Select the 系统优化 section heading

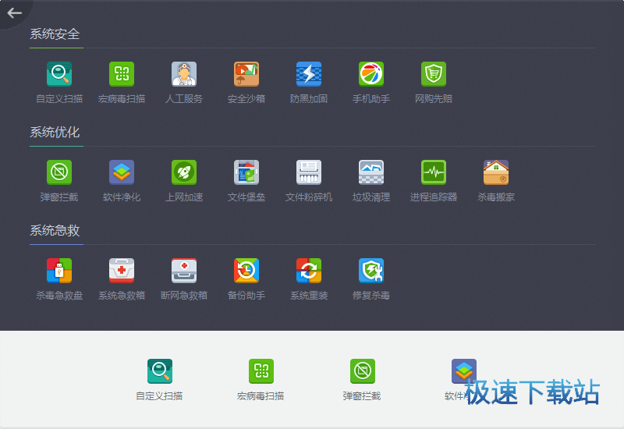pyautogui.click(x=55, y=132)
